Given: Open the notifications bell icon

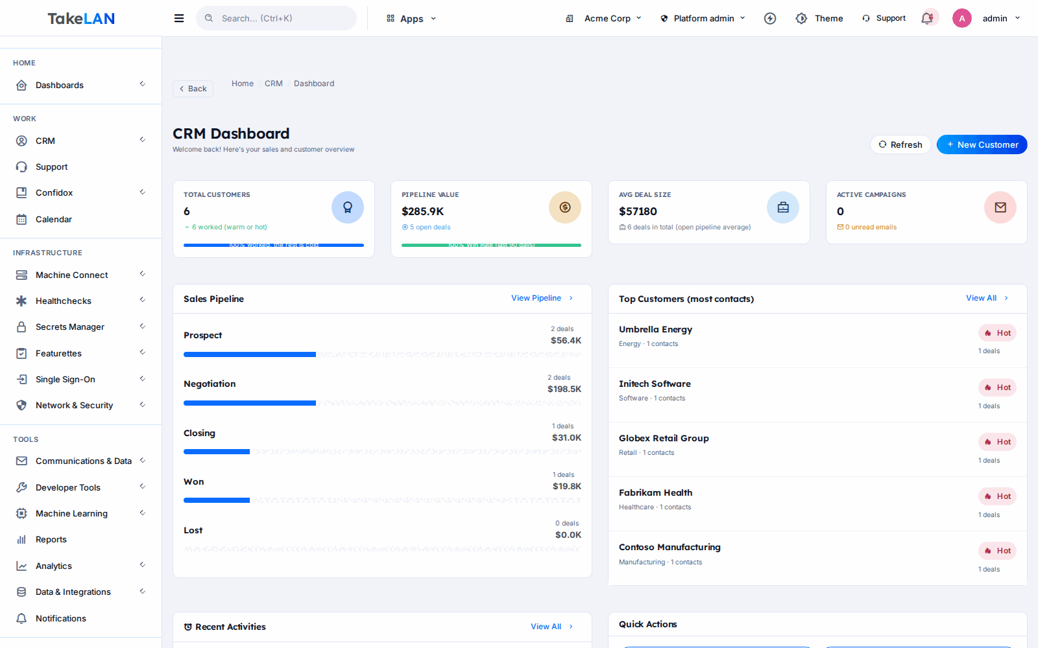Looking at the screenshot, I should point(927,18).
